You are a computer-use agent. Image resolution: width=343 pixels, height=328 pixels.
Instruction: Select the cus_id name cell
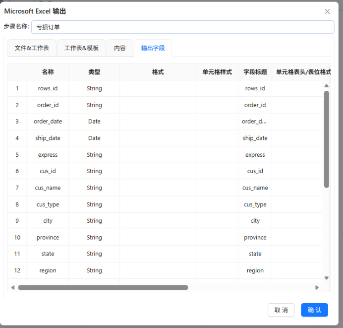click(x=48, y=171)
